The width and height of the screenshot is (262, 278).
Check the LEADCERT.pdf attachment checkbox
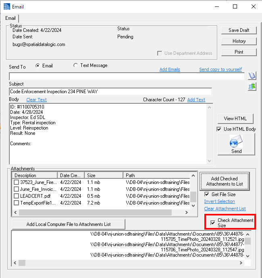(x=16, y=196)
